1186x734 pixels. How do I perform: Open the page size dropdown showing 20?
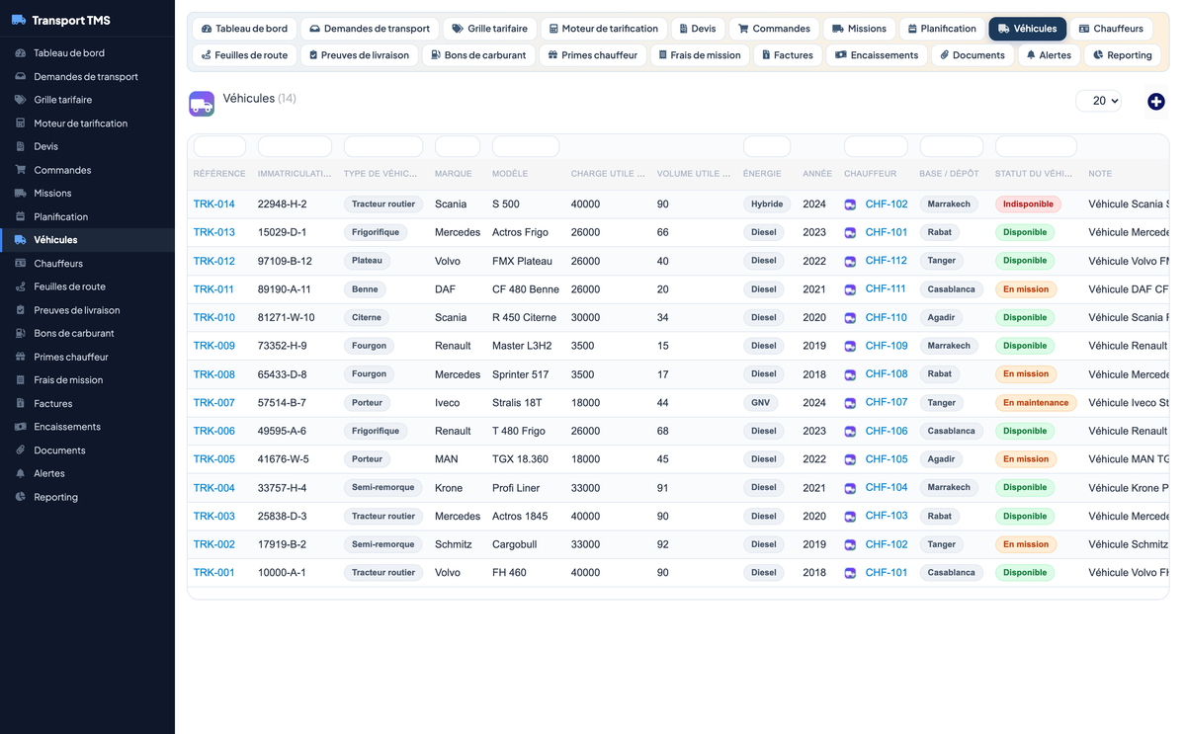(1098, 101)
